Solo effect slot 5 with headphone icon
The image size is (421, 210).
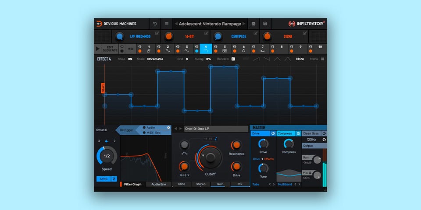215,46
